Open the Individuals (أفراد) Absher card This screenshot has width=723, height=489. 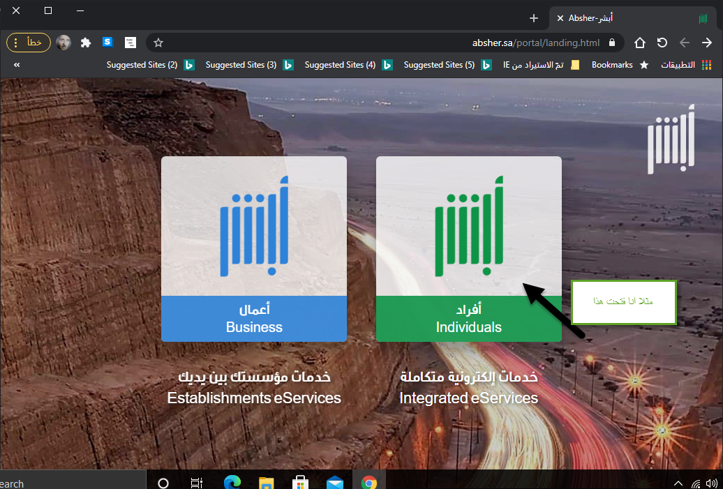tap(468, 249)
